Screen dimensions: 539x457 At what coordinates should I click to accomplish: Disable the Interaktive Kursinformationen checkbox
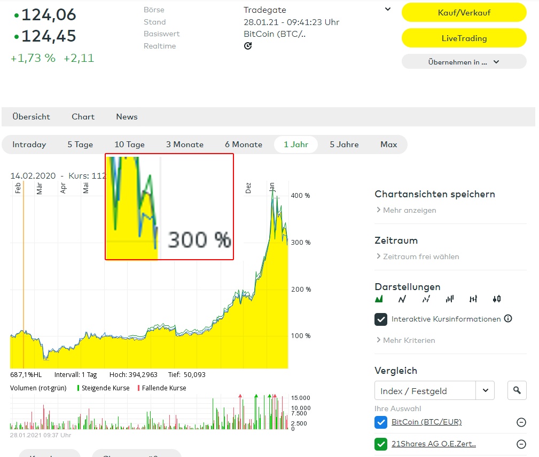(x=381, y=318)
